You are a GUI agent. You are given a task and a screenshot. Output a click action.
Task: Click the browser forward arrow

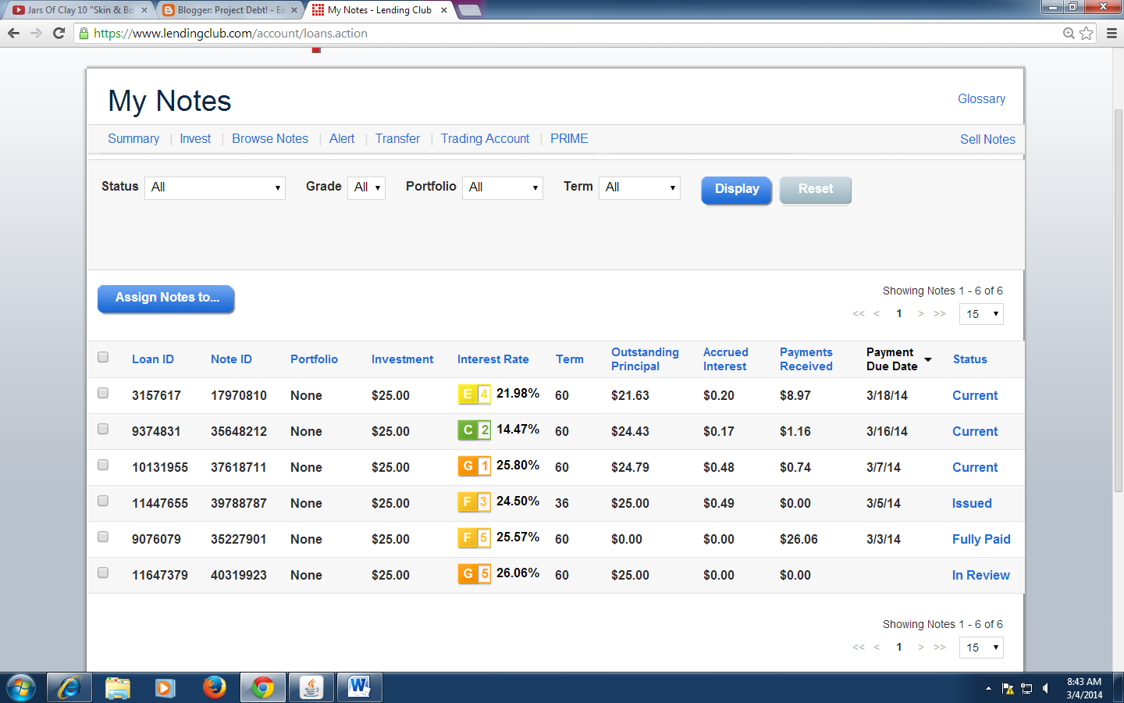coord(36,34)
